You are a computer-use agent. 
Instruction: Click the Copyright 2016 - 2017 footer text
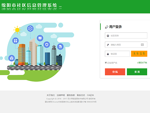click(x=71, y=99)
